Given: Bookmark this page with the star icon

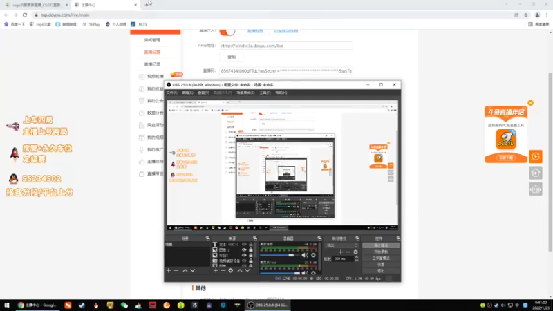Looking at the screenshot, I should tap(526, 15).
